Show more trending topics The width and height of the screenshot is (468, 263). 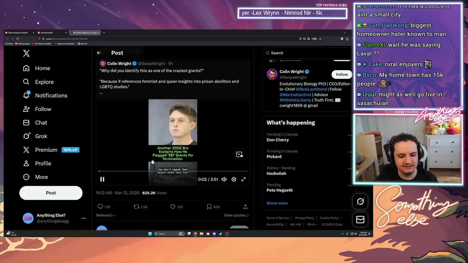(x=277, y=203)
